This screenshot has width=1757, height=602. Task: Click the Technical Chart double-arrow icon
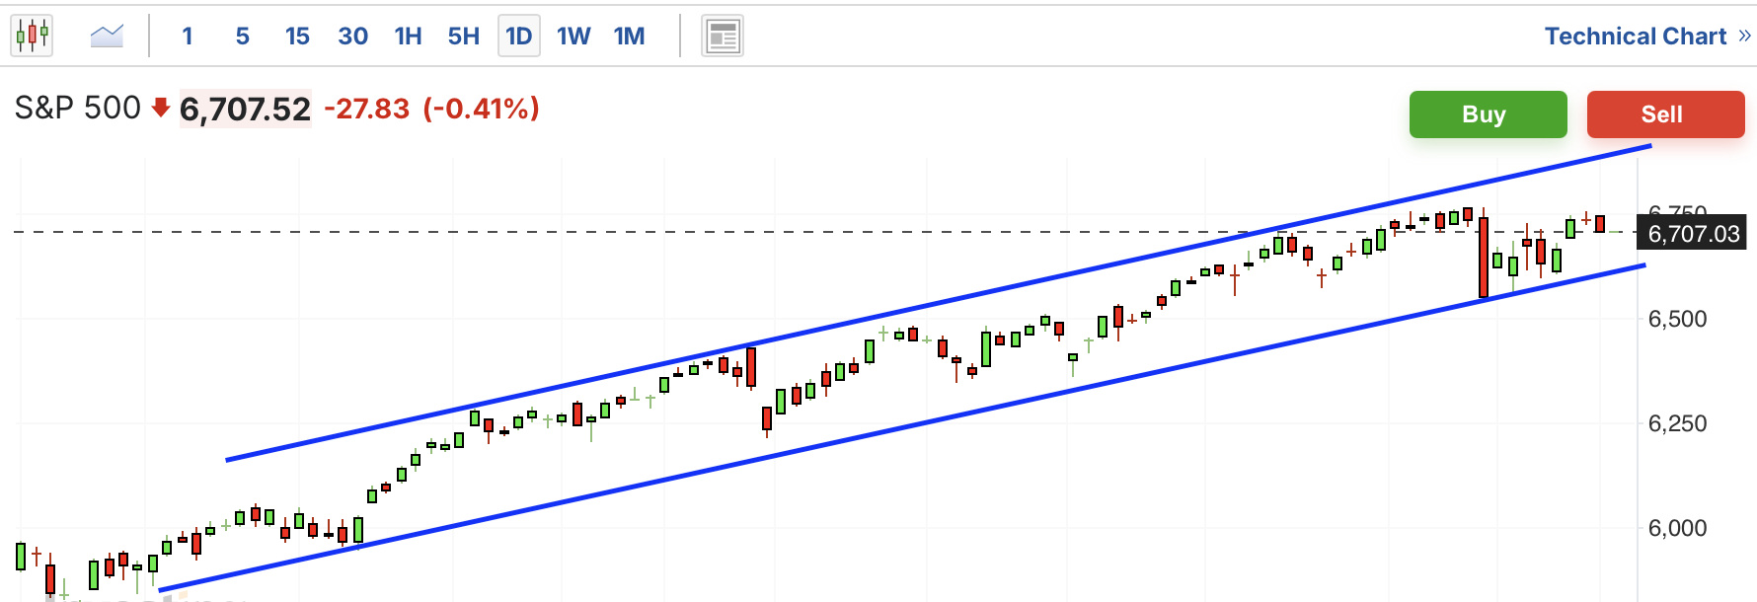(x=1744, y=37)
